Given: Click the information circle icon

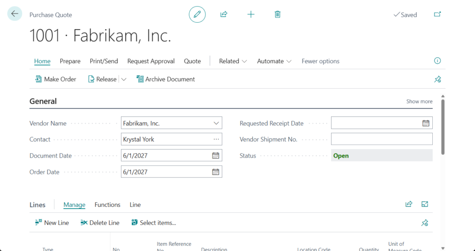Looking at the screenshot, I should click(x=437, y=61).
